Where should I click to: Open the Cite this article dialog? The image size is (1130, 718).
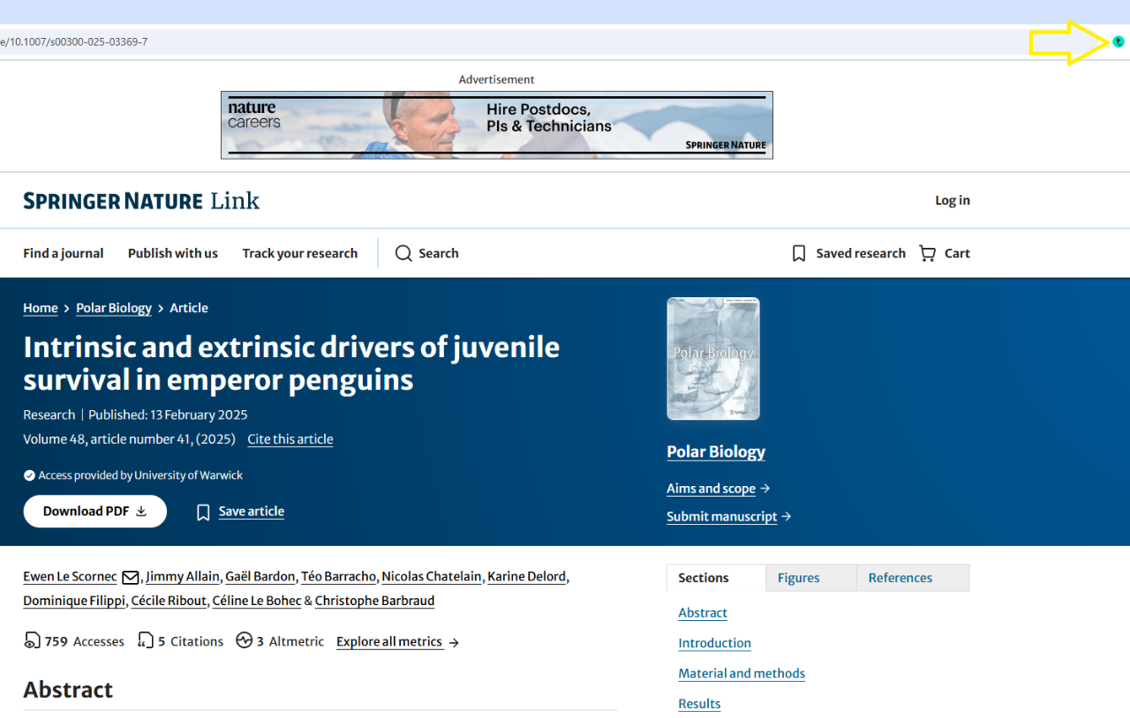pos(290,439)
